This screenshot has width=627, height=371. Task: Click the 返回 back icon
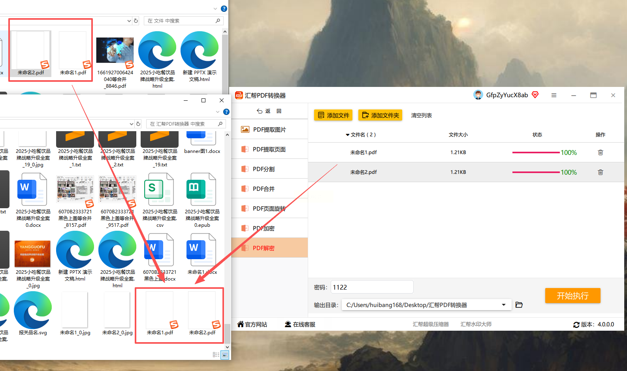coord(260,111)
